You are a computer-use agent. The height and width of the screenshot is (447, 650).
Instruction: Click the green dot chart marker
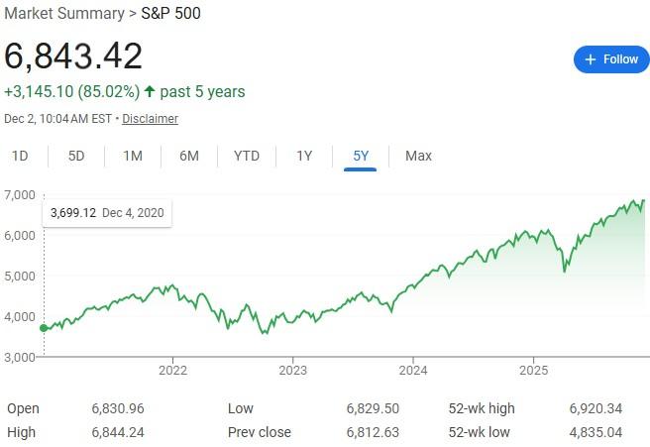coord(43,328)
